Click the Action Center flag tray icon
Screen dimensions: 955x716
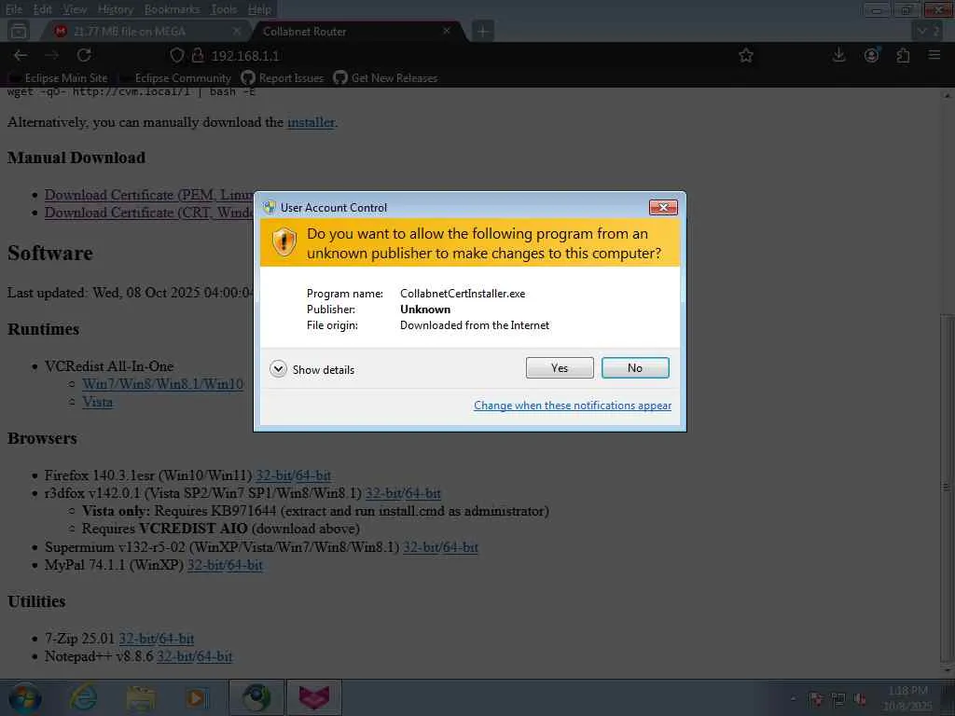point(815,699)
